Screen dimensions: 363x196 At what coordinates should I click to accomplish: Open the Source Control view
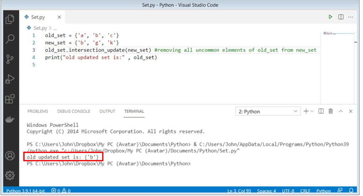click(10, 59)
